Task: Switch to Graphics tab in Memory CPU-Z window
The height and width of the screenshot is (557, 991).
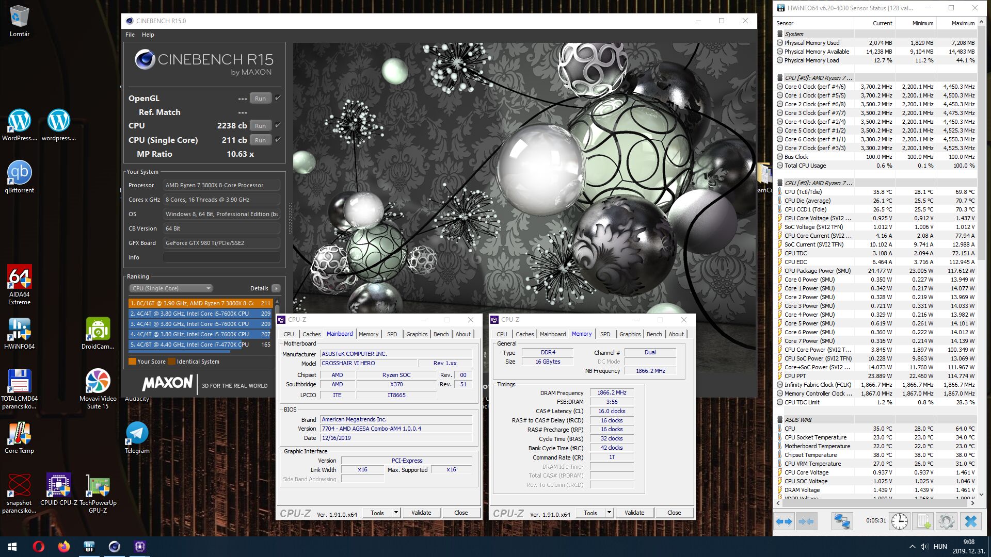Action: (630, 334)
